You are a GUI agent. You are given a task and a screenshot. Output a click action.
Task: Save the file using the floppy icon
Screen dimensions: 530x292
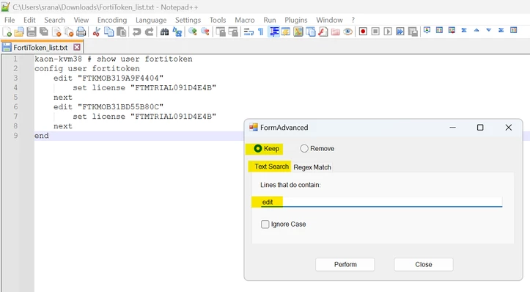[32, 32]
